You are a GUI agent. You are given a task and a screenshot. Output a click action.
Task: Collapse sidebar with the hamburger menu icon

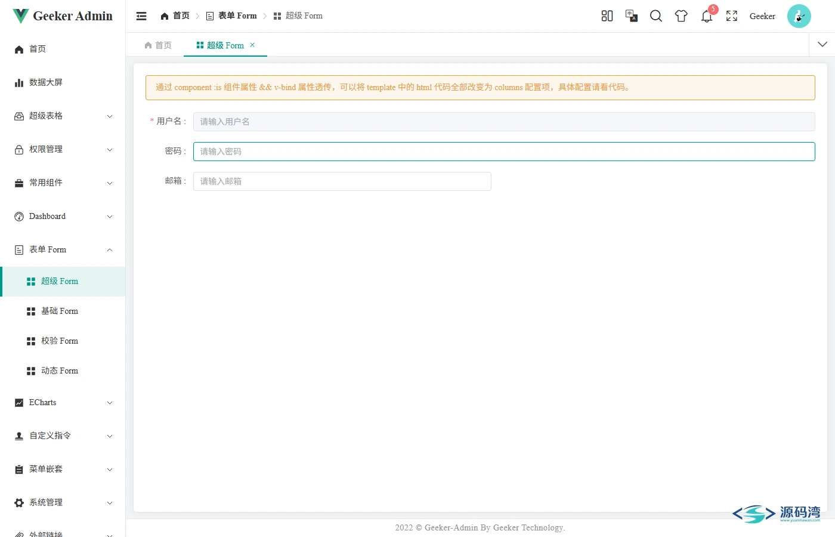[141, 16]
